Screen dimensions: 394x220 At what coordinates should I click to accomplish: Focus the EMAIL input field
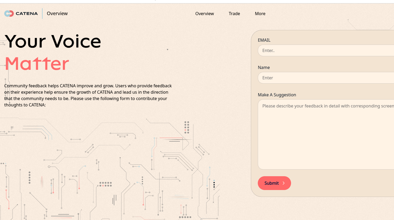(x=326, y=50)
